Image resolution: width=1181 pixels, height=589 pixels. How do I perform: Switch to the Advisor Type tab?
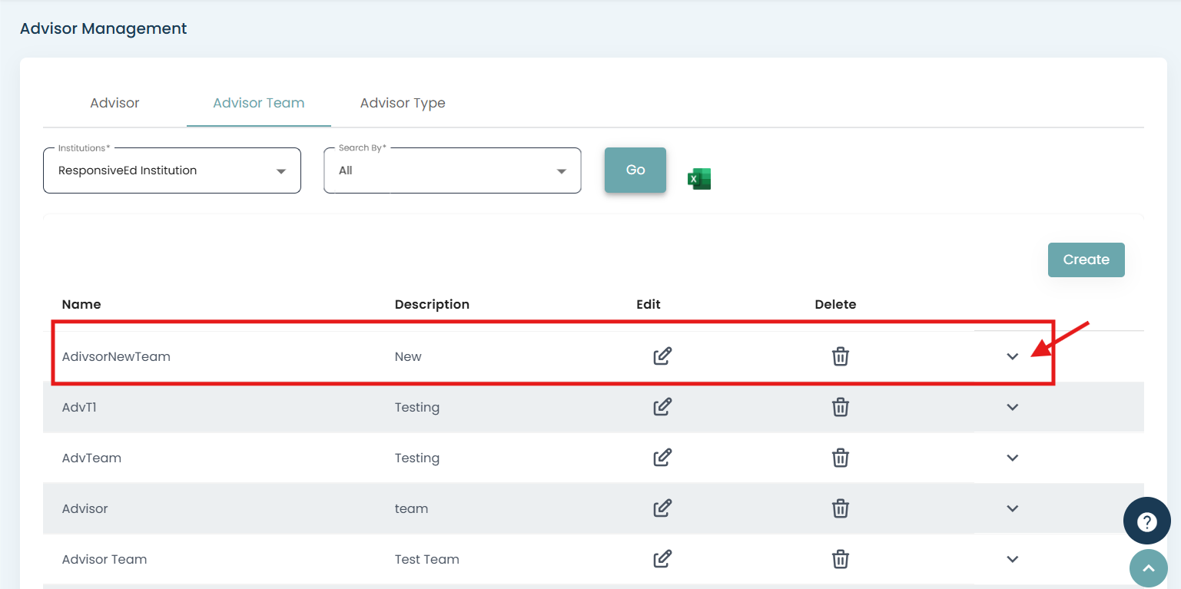click(x=403, y=103)
